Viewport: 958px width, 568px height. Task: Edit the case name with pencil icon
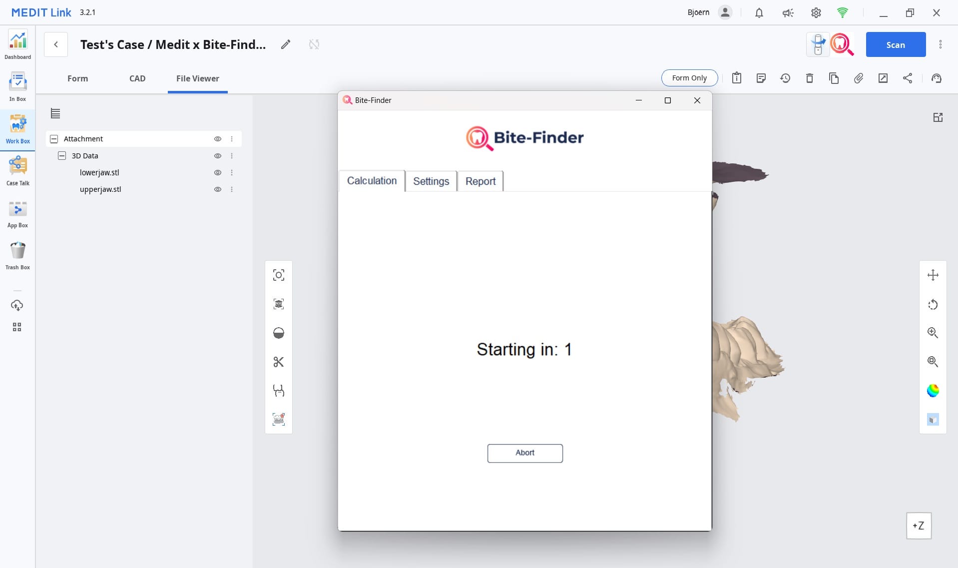(x=286, y=44)
